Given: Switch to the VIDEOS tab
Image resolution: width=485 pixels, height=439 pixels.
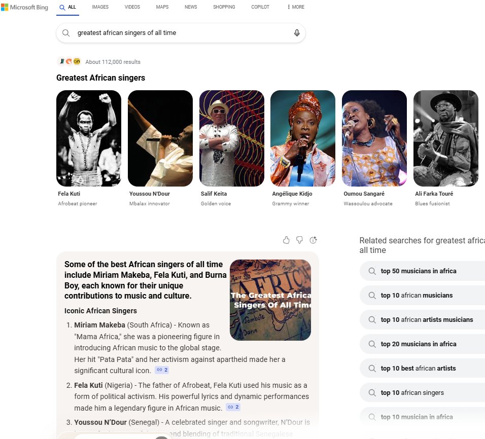Looking at the screenshot, I should coord(132,7).
